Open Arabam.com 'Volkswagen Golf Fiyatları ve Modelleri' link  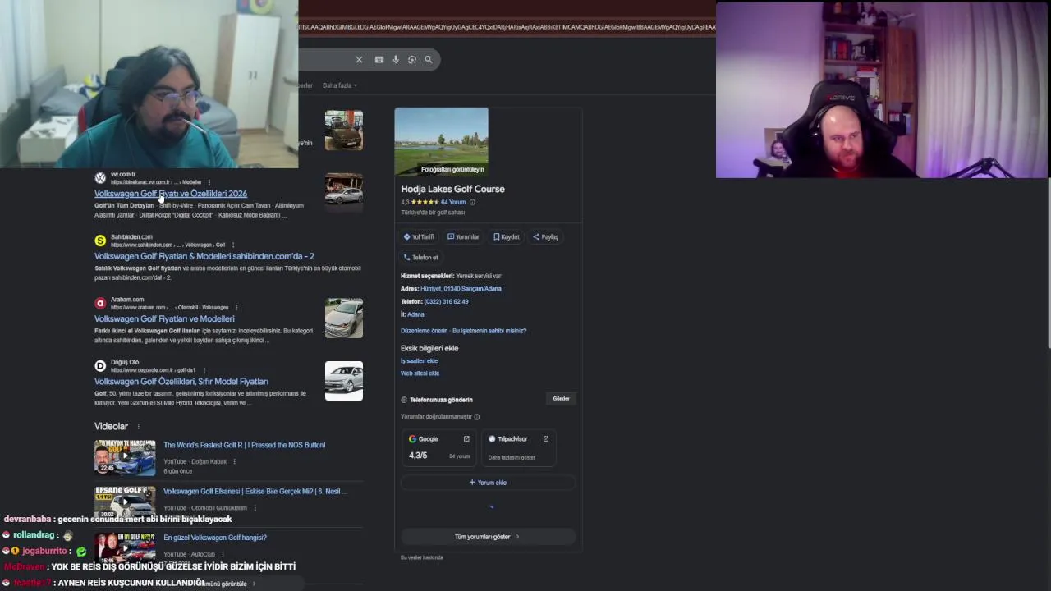164,318
